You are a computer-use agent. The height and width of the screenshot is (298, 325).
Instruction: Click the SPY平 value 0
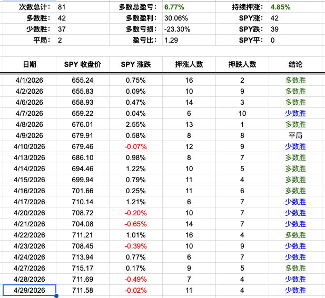coord(296,40)
